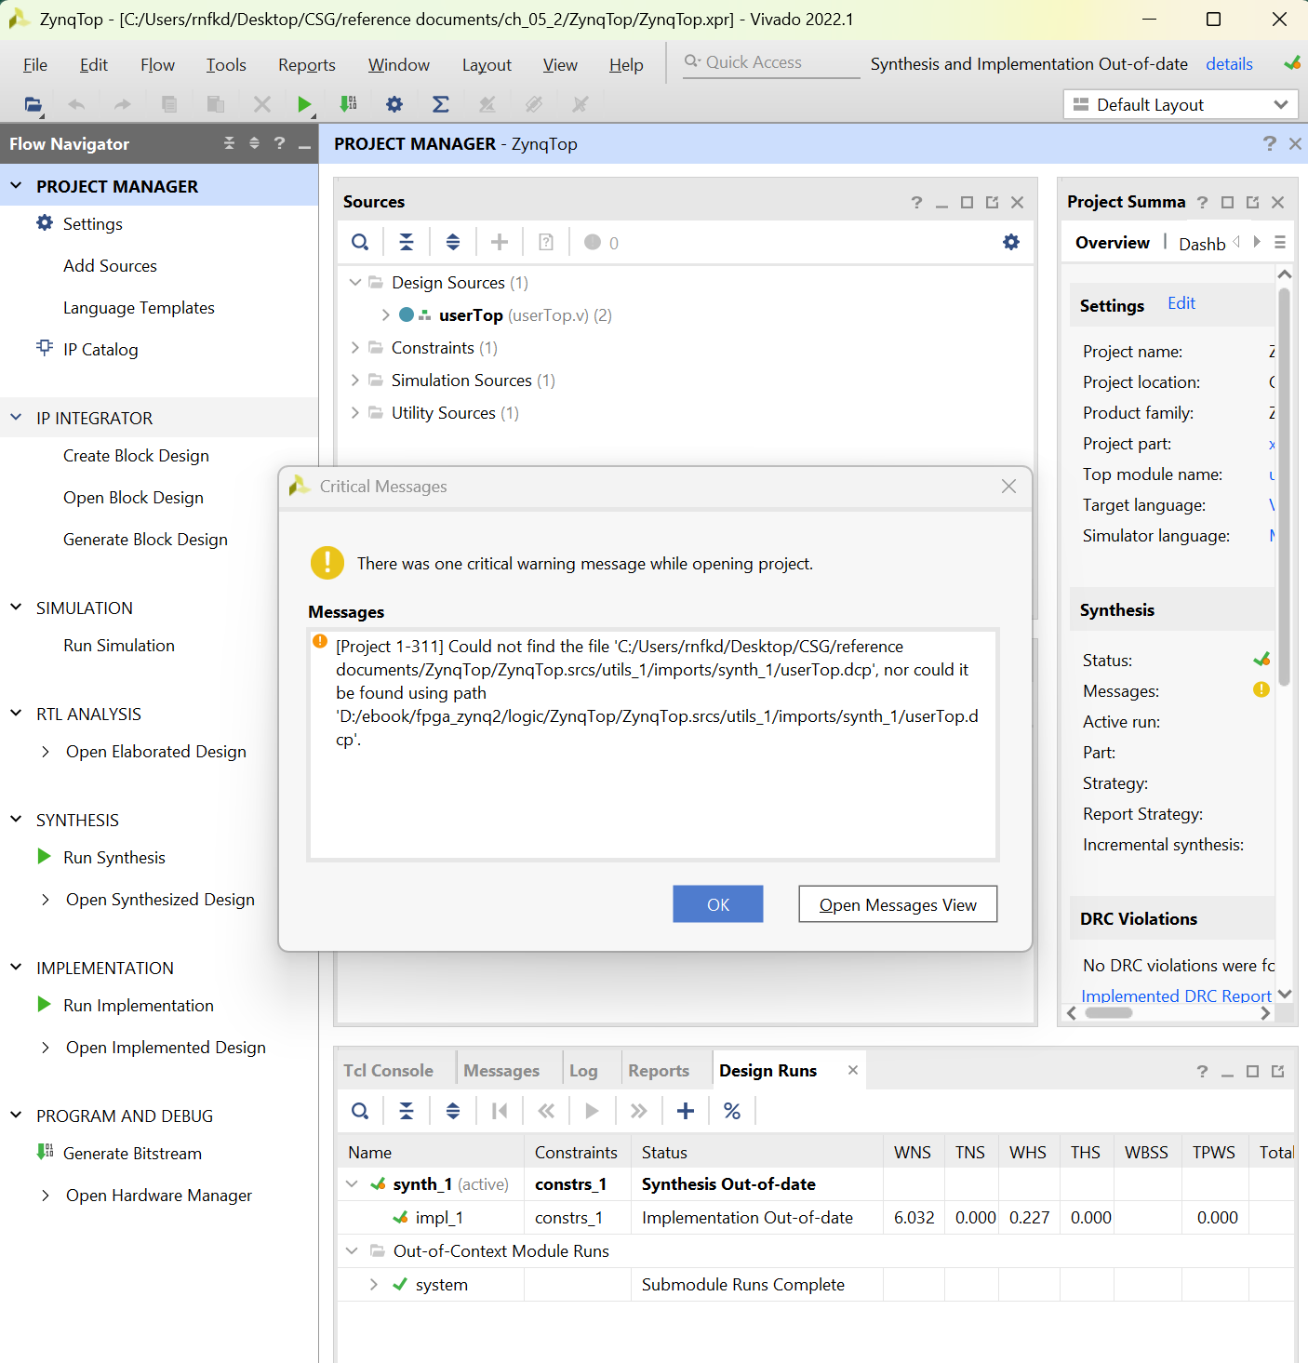This screenshot has width=1308, height=1363.
Task: Click Run Synthesis
Action: (114, 858)
